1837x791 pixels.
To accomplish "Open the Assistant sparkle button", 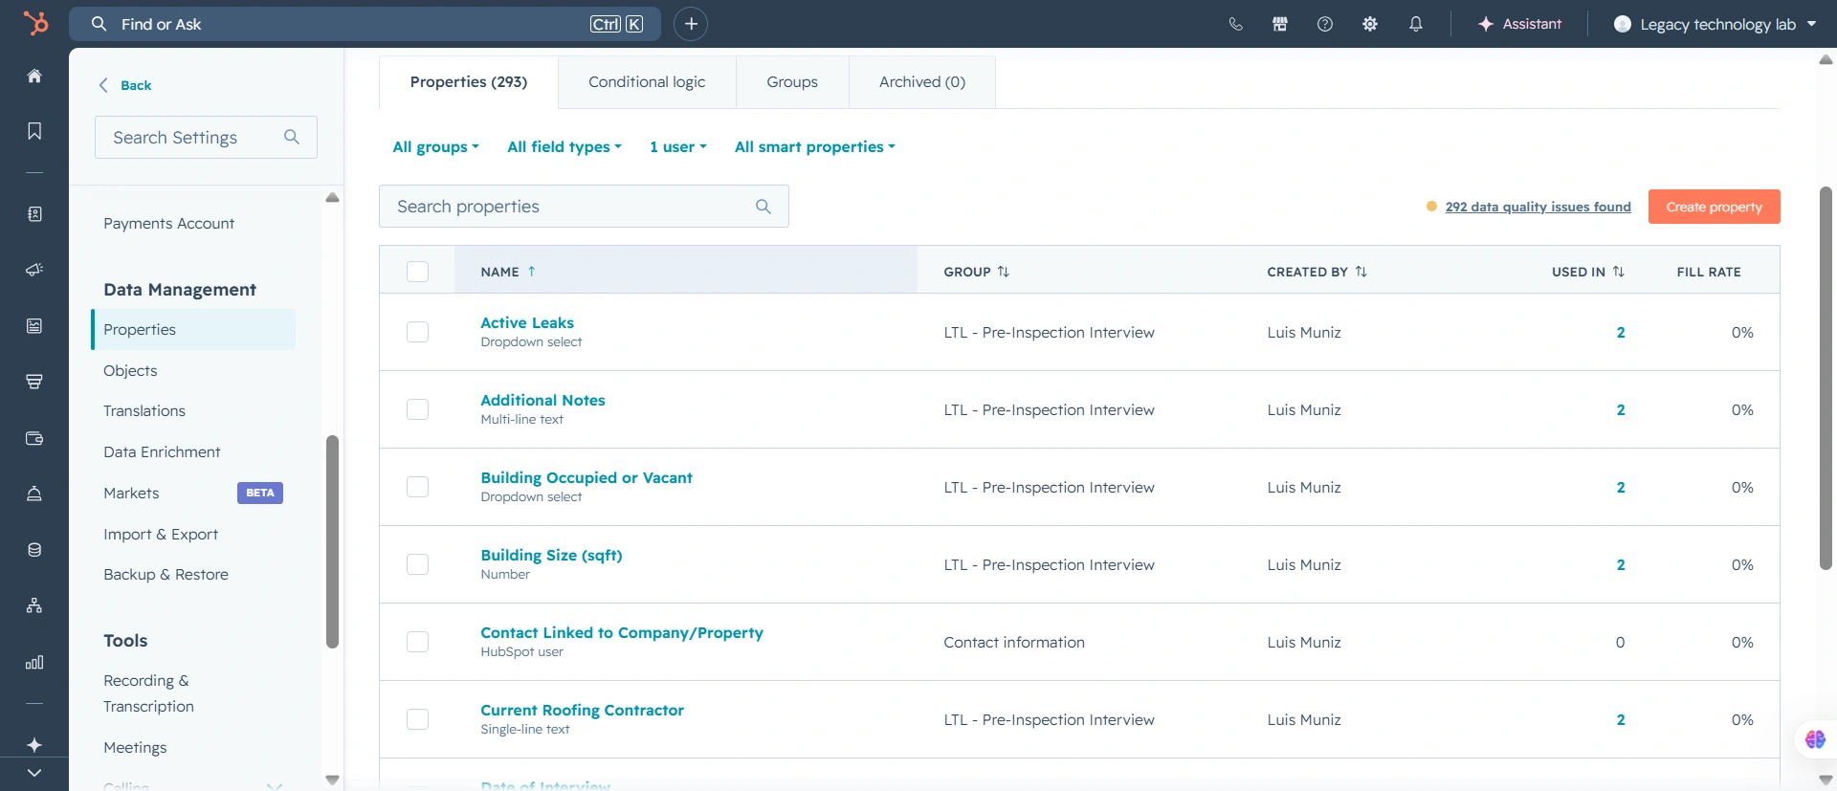I will (x=1519, y=24).
